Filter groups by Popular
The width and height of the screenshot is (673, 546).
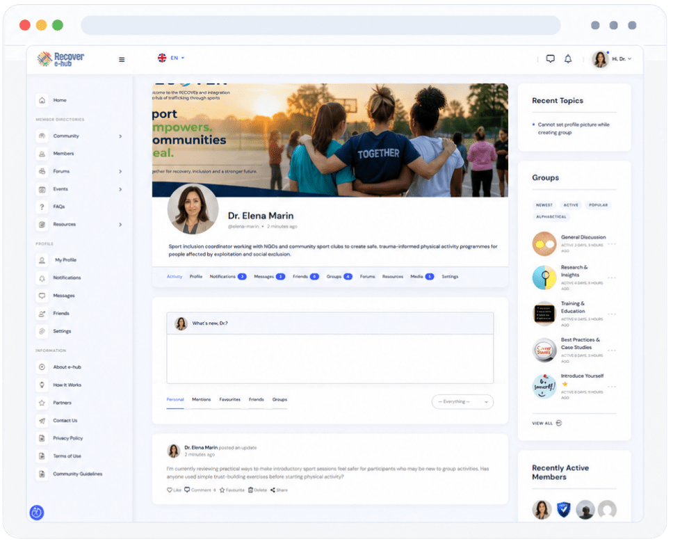(599, 206)
